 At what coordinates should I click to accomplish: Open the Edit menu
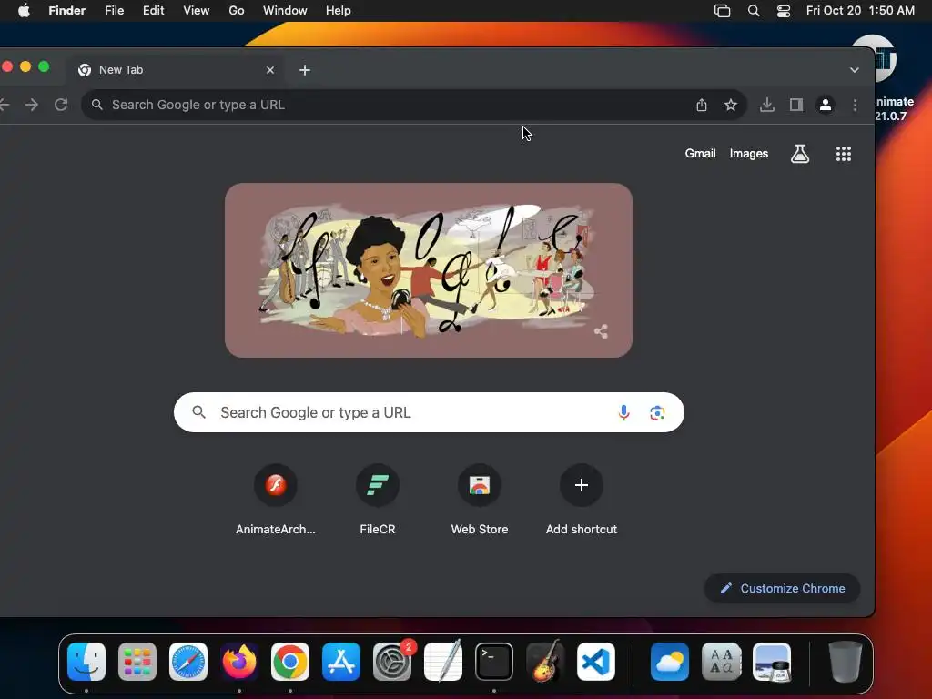click(x=153, y=11)
